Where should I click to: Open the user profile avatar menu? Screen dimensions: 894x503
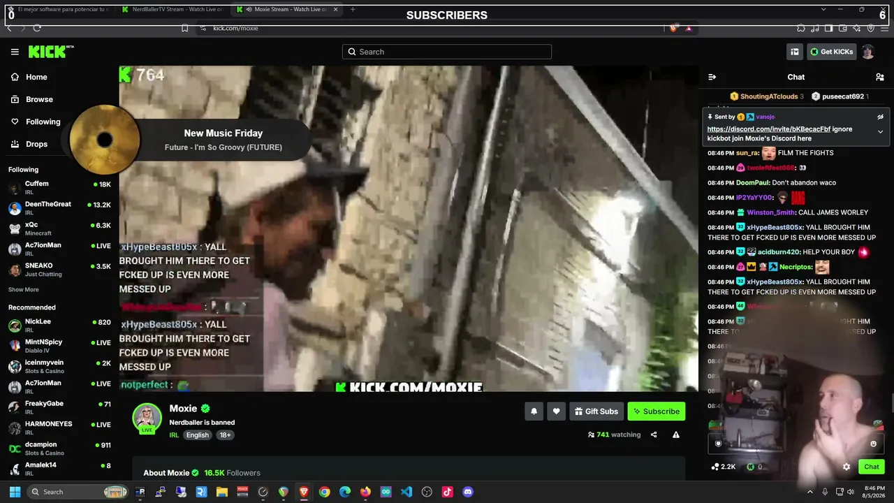coord(868,52)
